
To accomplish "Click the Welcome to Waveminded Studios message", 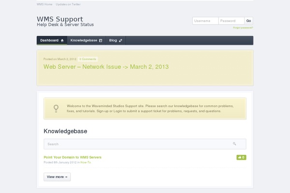I will [x=150, y=109].
